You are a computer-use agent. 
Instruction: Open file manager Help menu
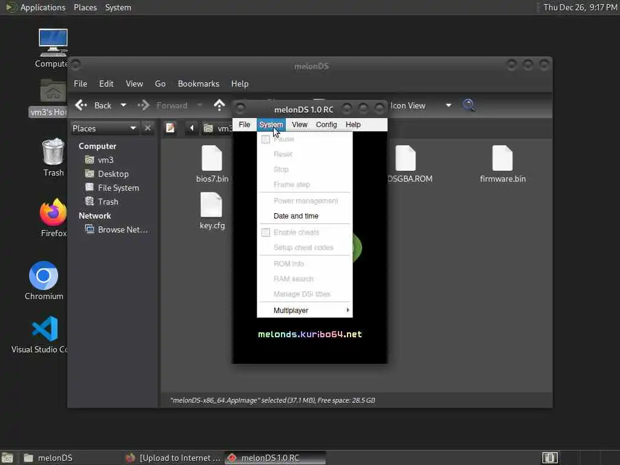(x=240, y=84)
